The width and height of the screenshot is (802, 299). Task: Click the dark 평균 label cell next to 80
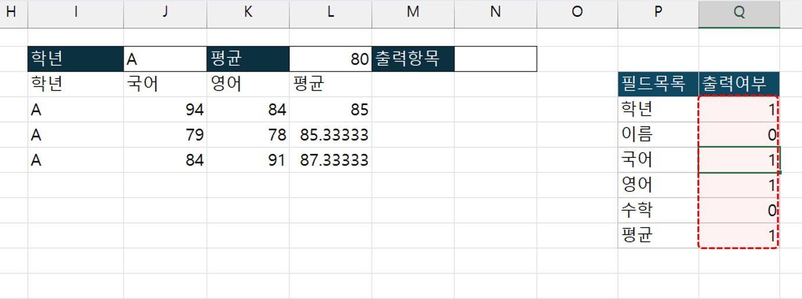(248, 59)
